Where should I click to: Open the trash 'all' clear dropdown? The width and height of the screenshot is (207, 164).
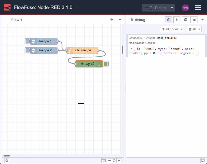point(194,29)
